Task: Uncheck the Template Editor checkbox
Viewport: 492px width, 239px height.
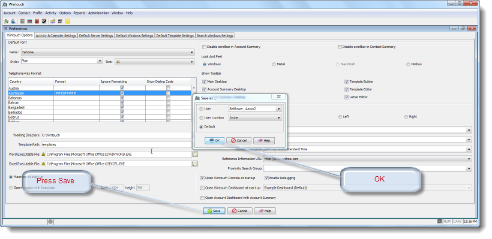Action: (346, 89)
